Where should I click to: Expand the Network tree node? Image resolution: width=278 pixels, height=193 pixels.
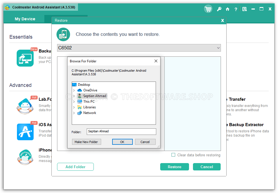coord(74,113)
